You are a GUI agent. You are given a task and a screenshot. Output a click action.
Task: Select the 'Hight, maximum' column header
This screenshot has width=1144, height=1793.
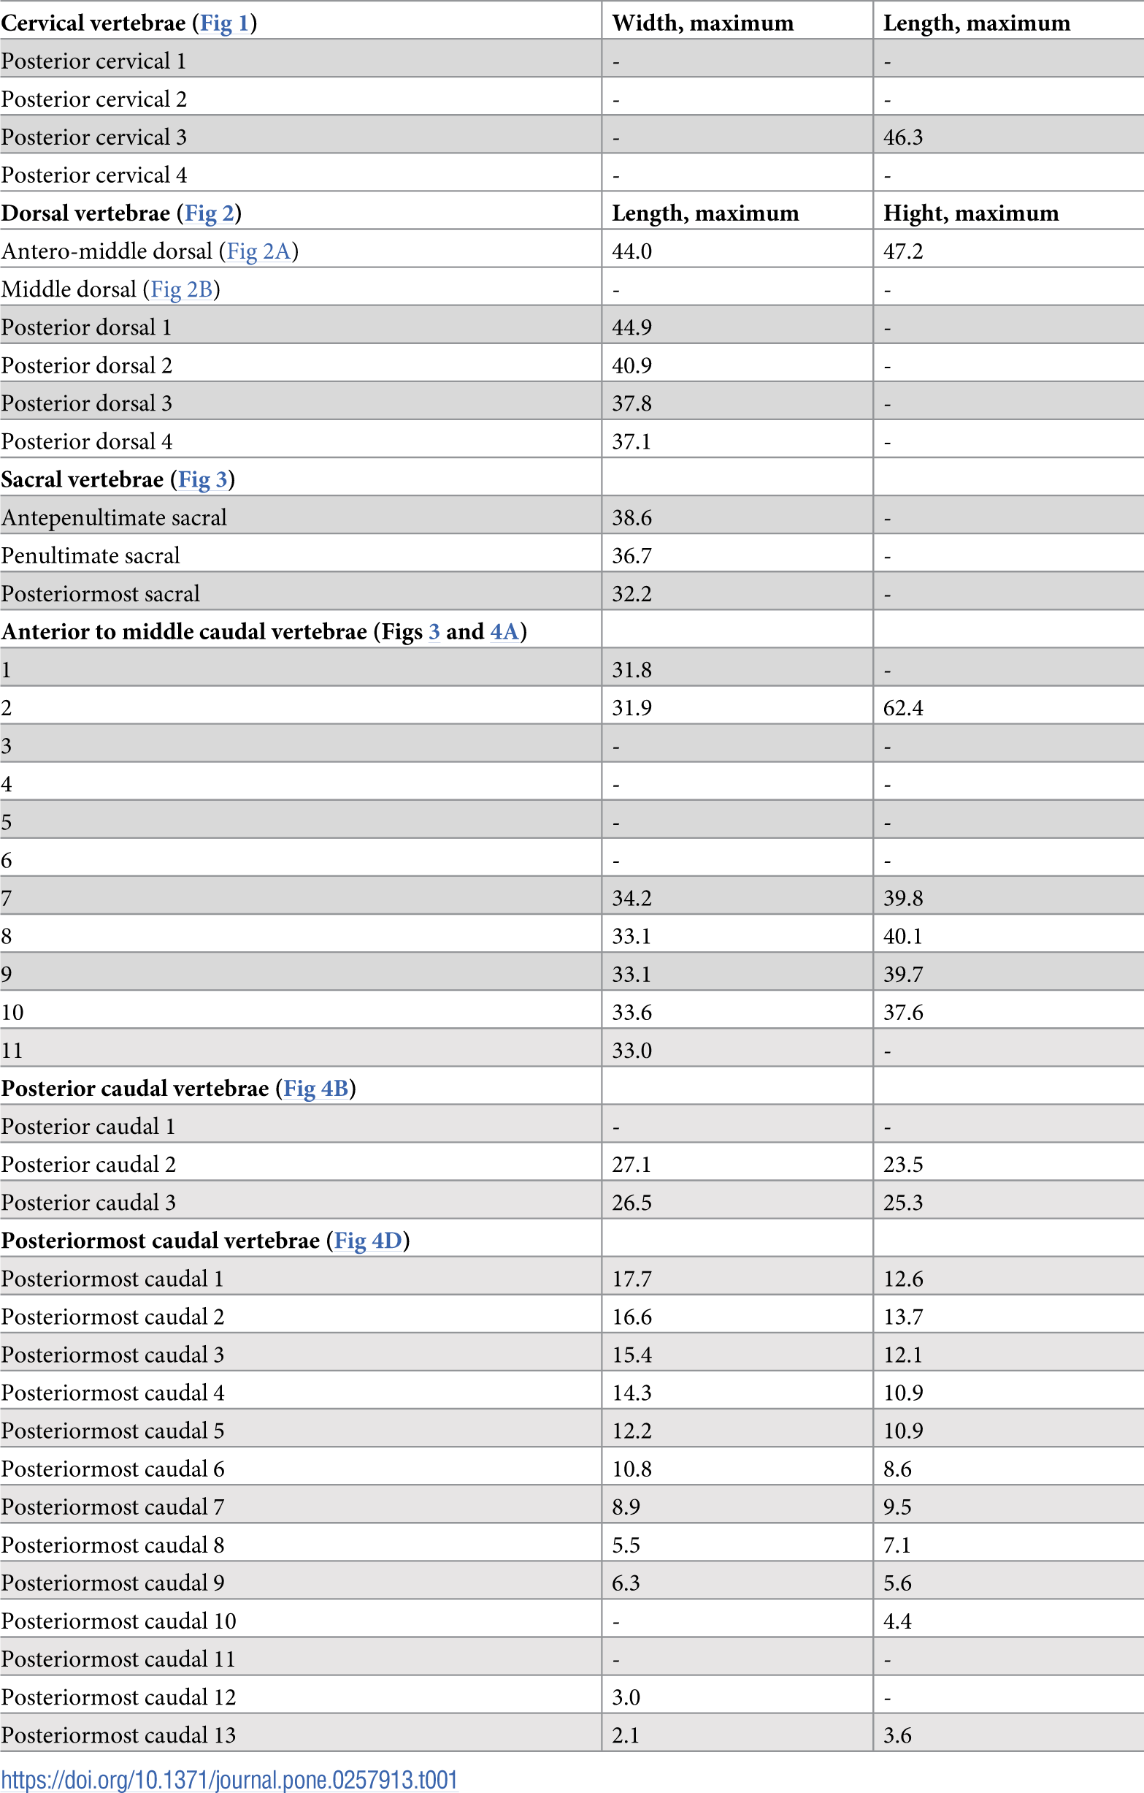click(970, 213)
